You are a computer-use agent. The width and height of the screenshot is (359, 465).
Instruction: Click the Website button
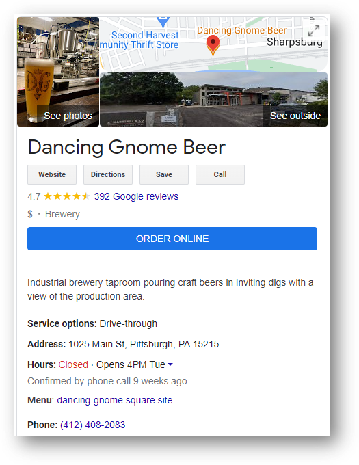(x=52, y=174)
